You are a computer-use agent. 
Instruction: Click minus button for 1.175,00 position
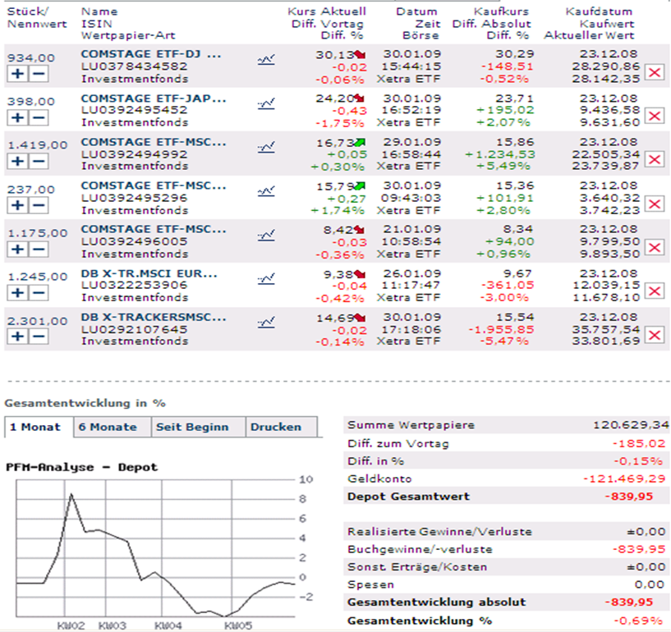pos(39,250)
